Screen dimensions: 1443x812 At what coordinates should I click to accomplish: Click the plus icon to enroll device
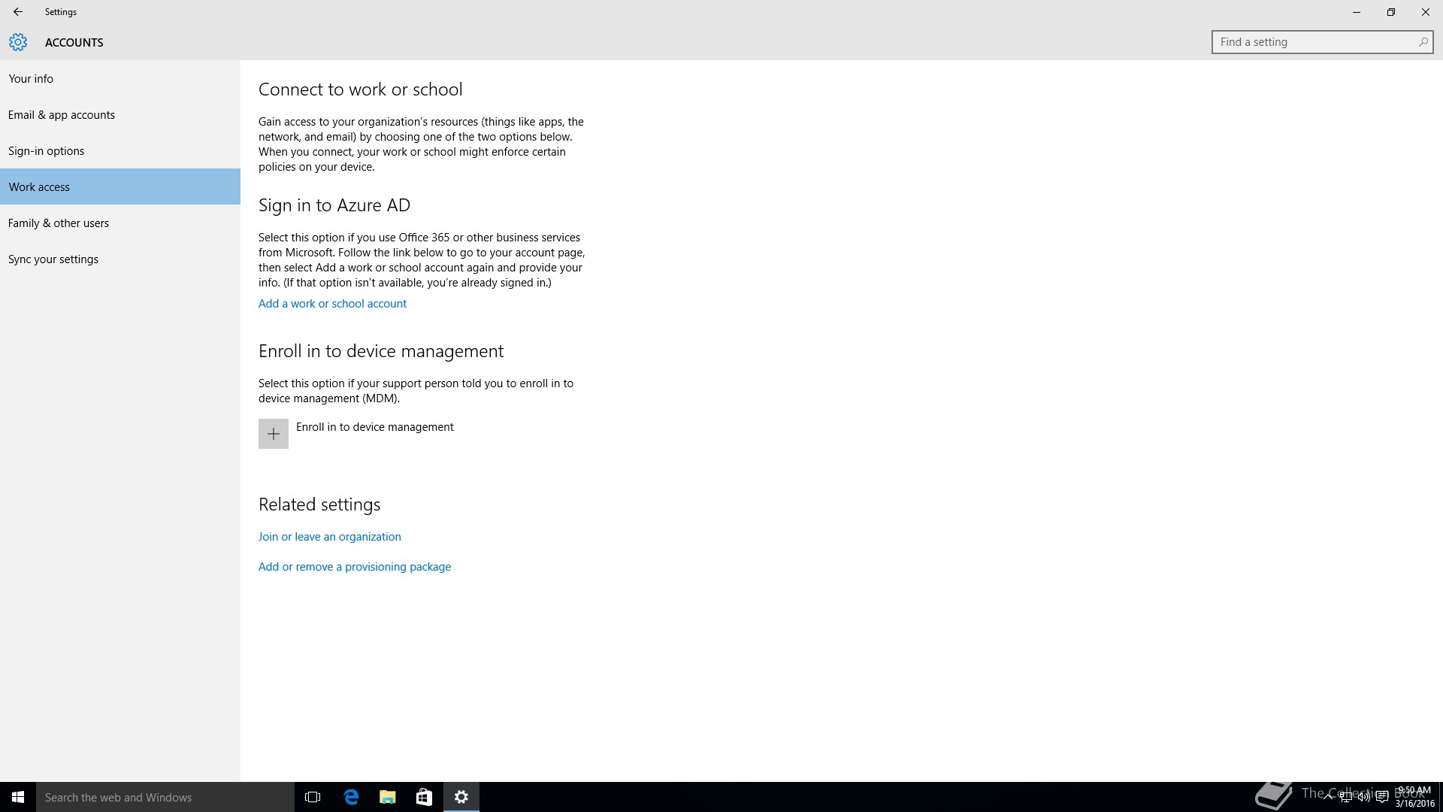coord(274,434)
